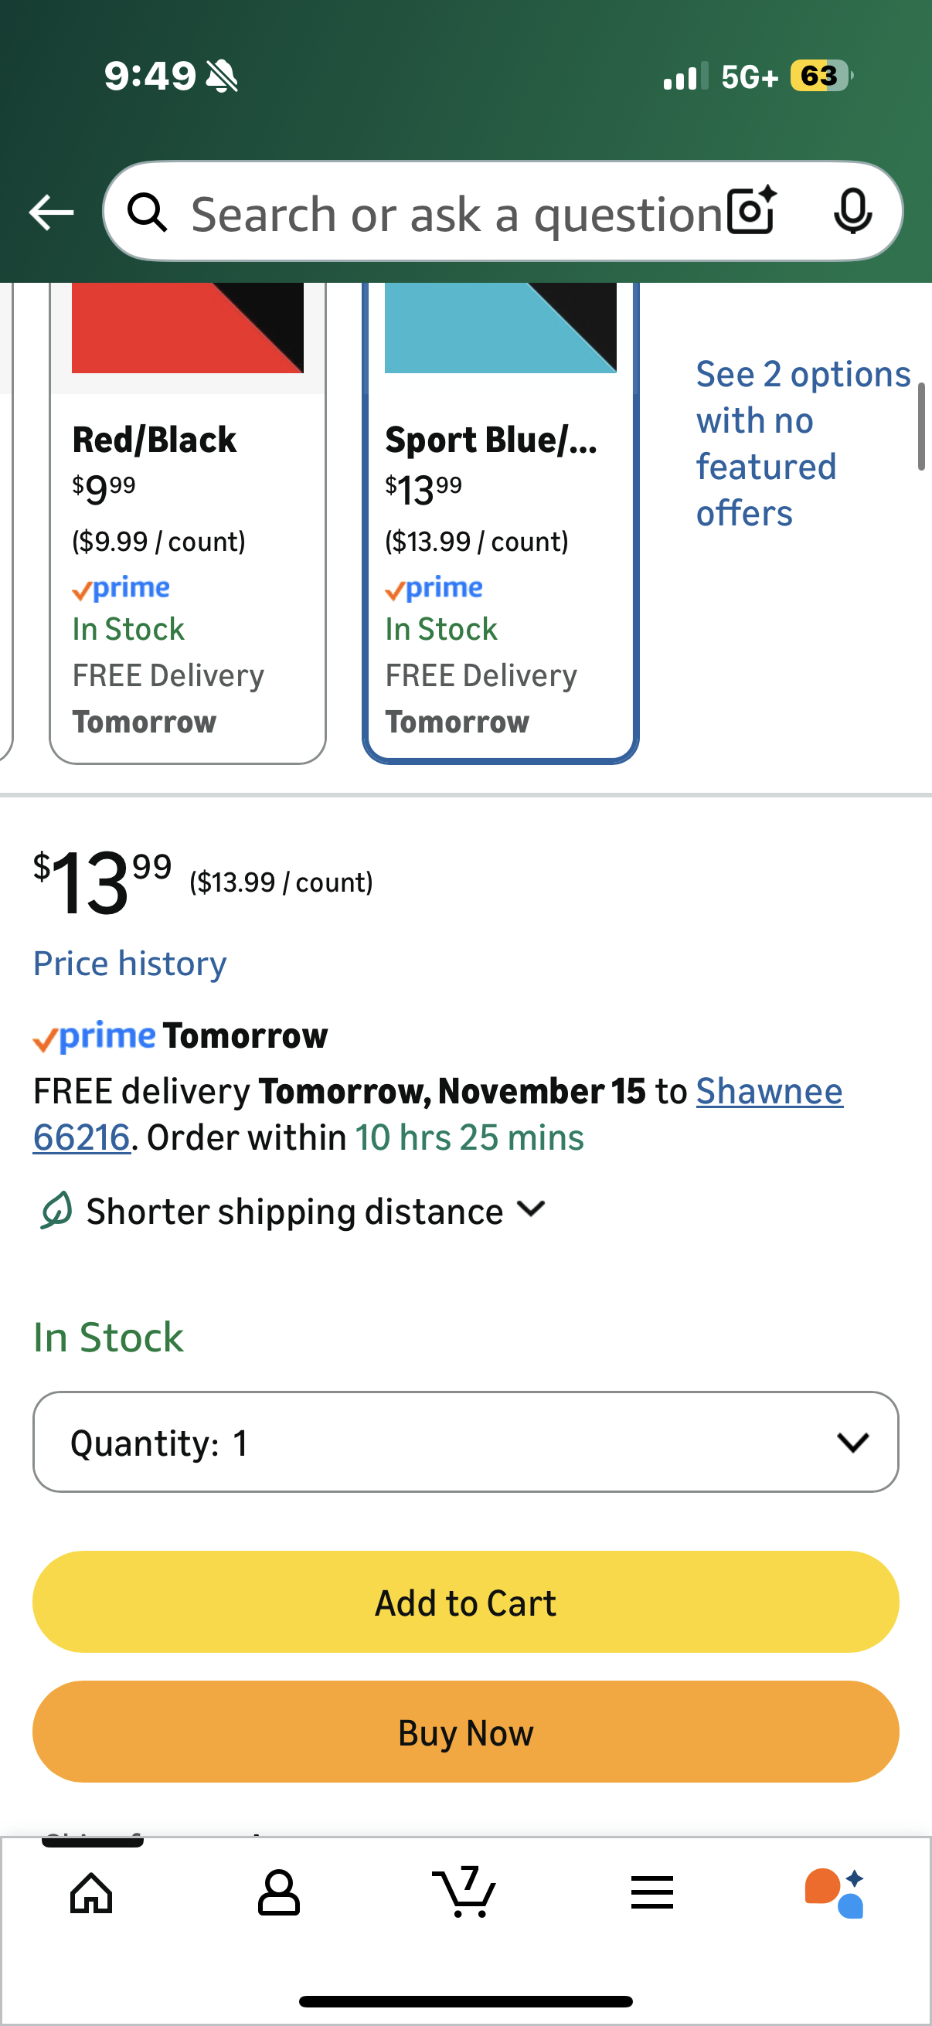Tap the microphone voice search icon
The height and width of the screenshot is (2026, 932).
coord(852,211)
